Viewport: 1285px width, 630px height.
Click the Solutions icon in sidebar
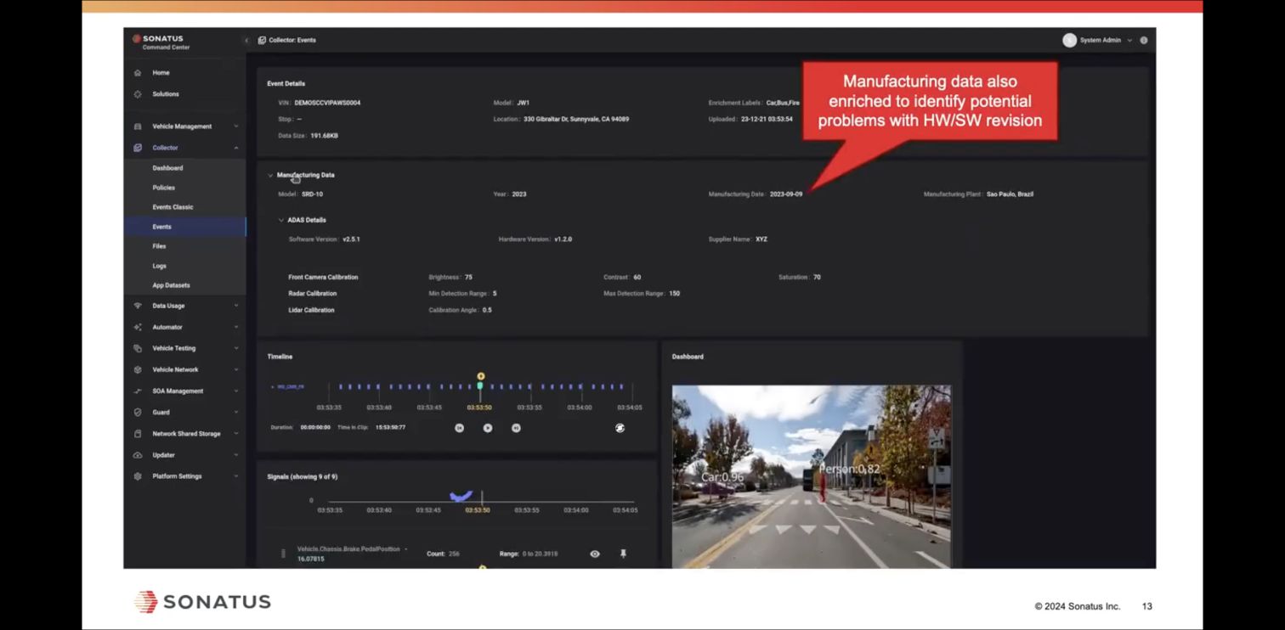(x=138, y=94)
